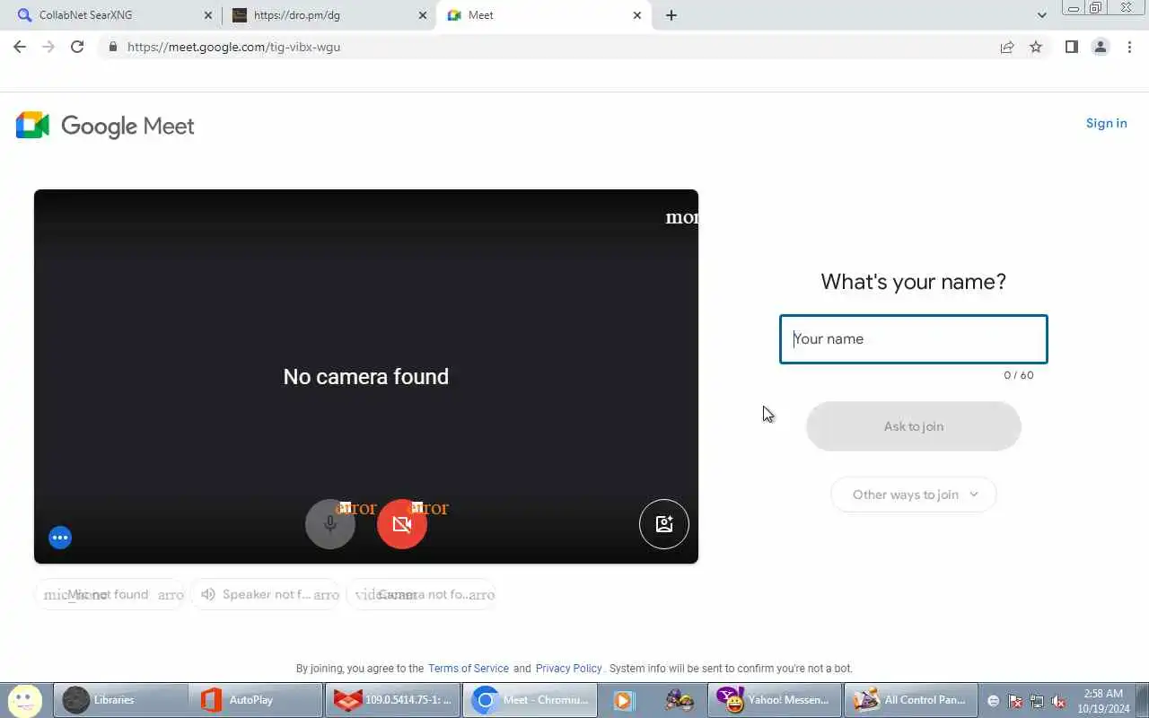This screenshot has width=1149, height=718.
Task: Click the tray red flag icon
Action: point(1015,701)
